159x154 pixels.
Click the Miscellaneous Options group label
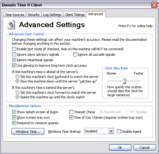[x=25, y=106]
